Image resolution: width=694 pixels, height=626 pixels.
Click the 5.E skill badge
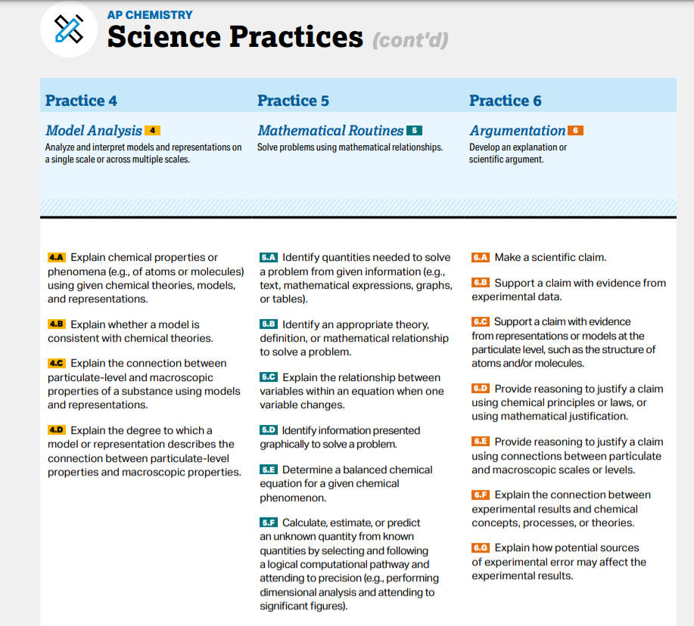click(269, 469)
